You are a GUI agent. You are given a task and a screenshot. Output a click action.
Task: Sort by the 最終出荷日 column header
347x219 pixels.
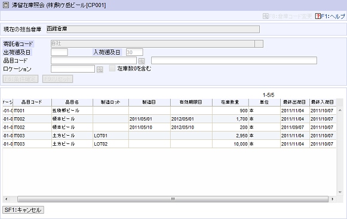(x=295, y=102)
